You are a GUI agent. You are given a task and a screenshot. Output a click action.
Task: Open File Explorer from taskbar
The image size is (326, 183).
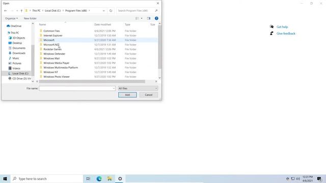coord(110,178)
